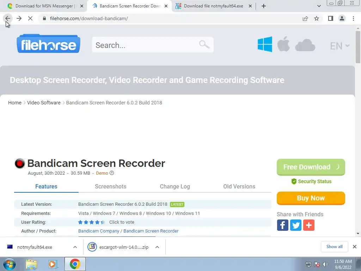Expand notmyfault64.exe download options arrow
The height and width of the screenshot is (271, 361).
pyautogui.click(x=75, y=247)
